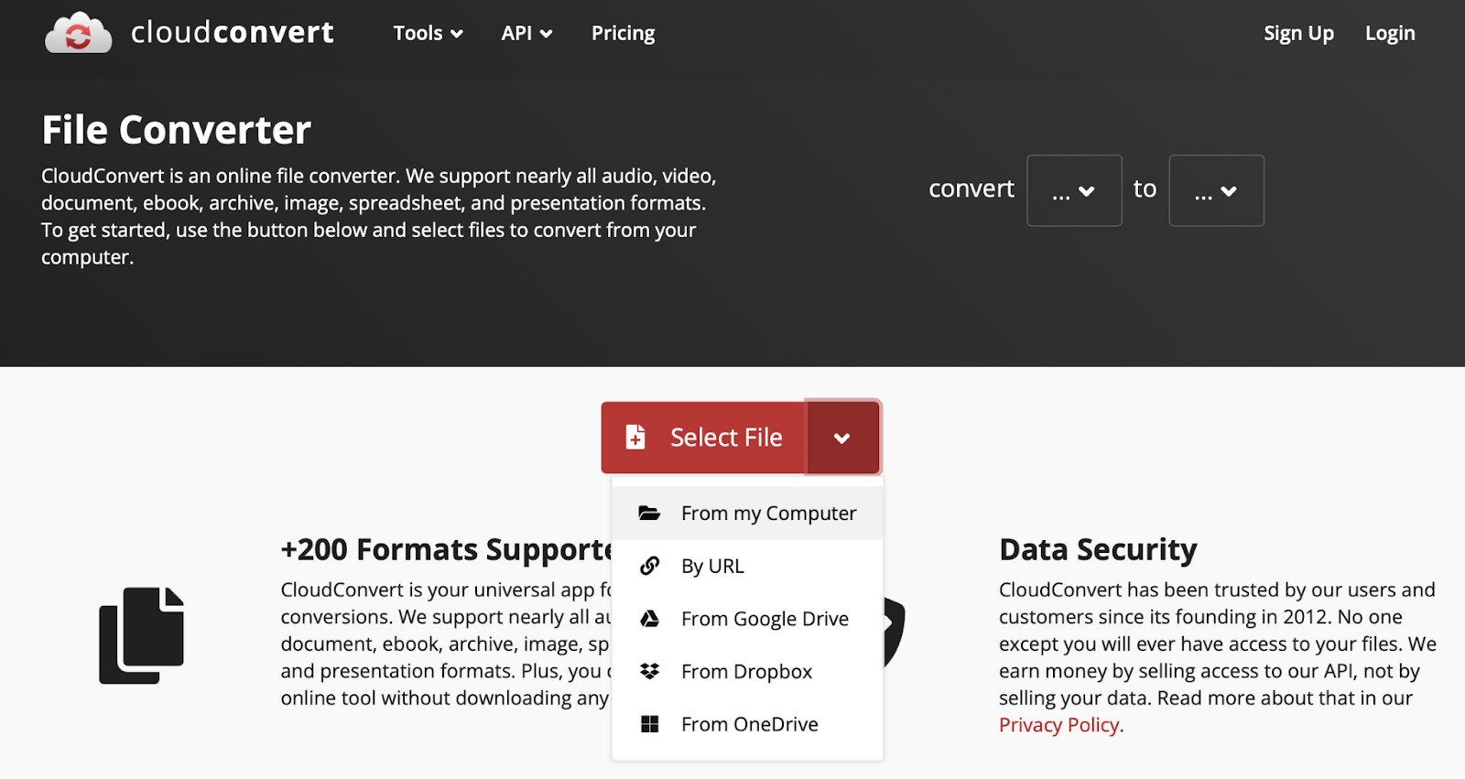Go to the Pricing page
This screenshot has width=1465, height=779.
coord(623,33)
